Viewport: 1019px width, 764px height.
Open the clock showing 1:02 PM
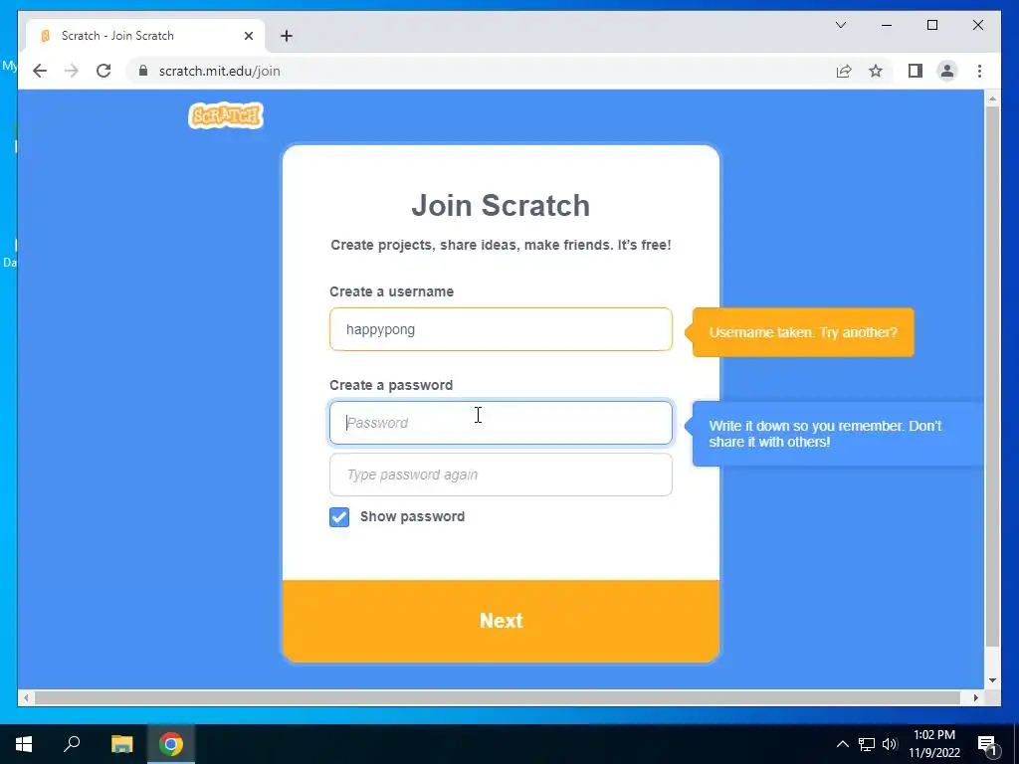[933, 744]
